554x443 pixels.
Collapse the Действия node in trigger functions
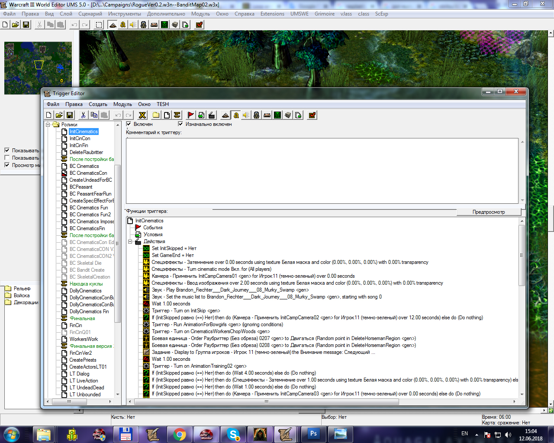(x=130, y=241)
